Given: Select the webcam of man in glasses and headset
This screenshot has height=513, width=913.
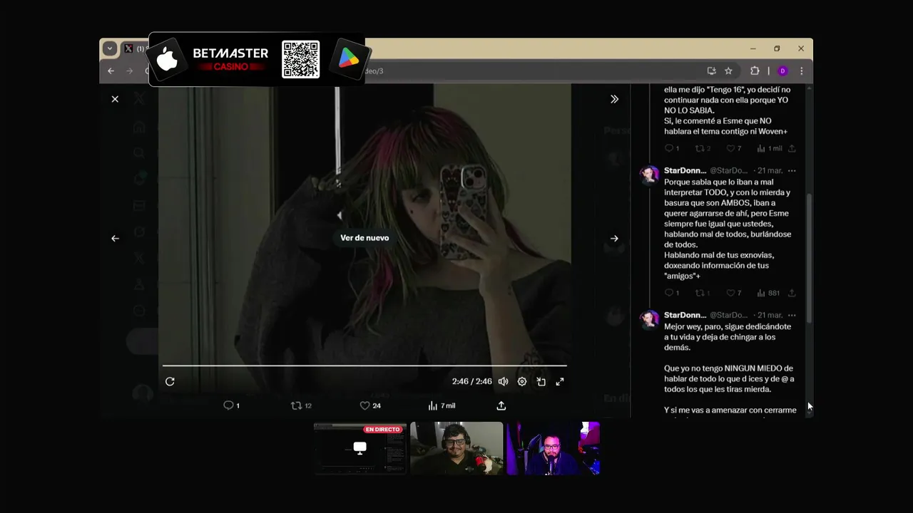Looking at the screenshot, I should 456,448.
